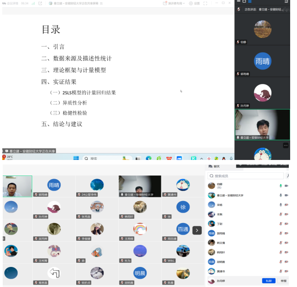Toggle 秦立建's microphone in the member list

pyautogui.click(x=281, y=195)
